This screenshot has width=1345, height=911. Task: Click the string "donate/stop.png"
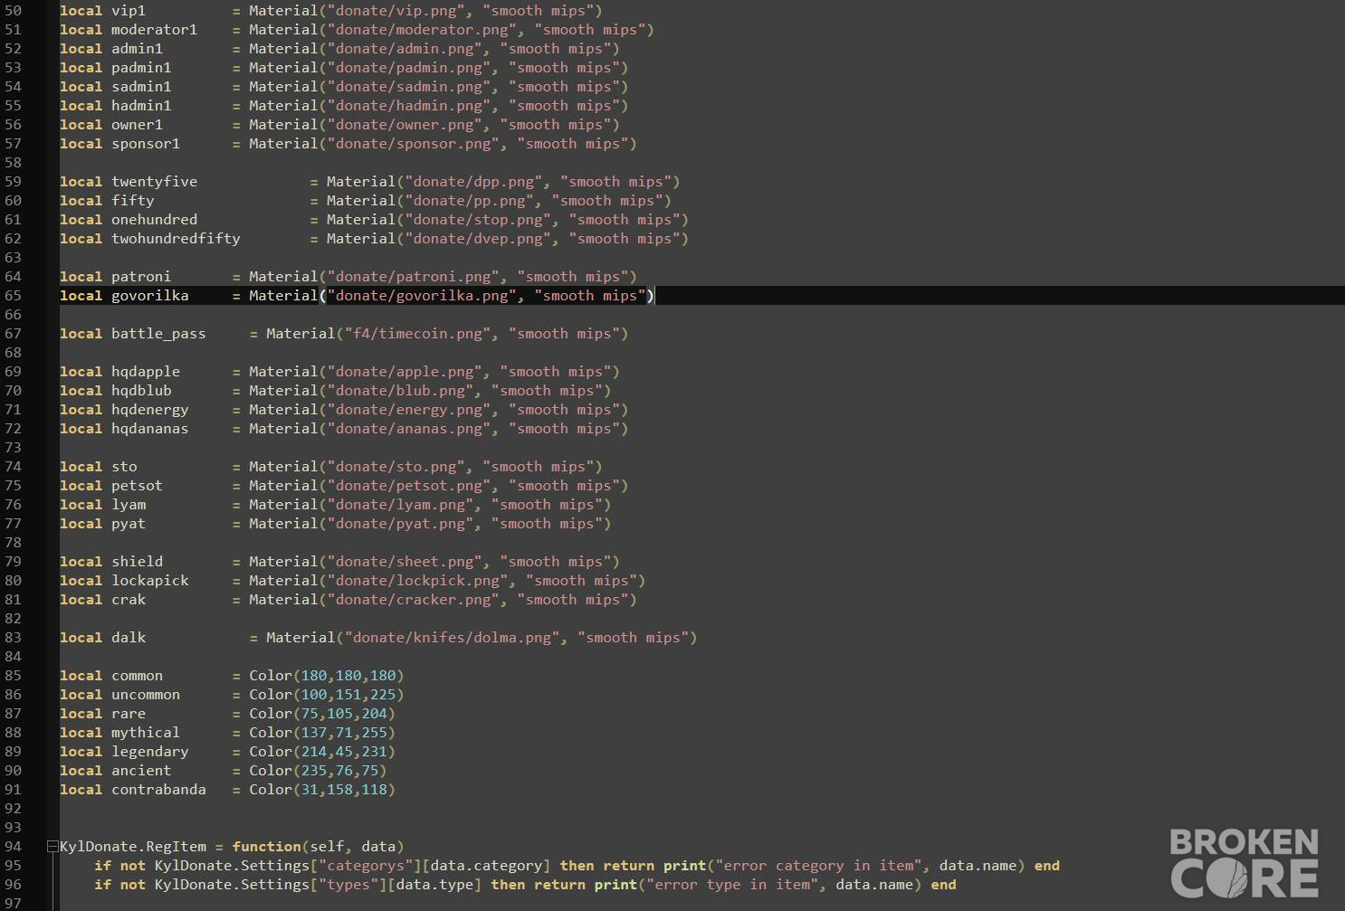[x=478, y=220]
